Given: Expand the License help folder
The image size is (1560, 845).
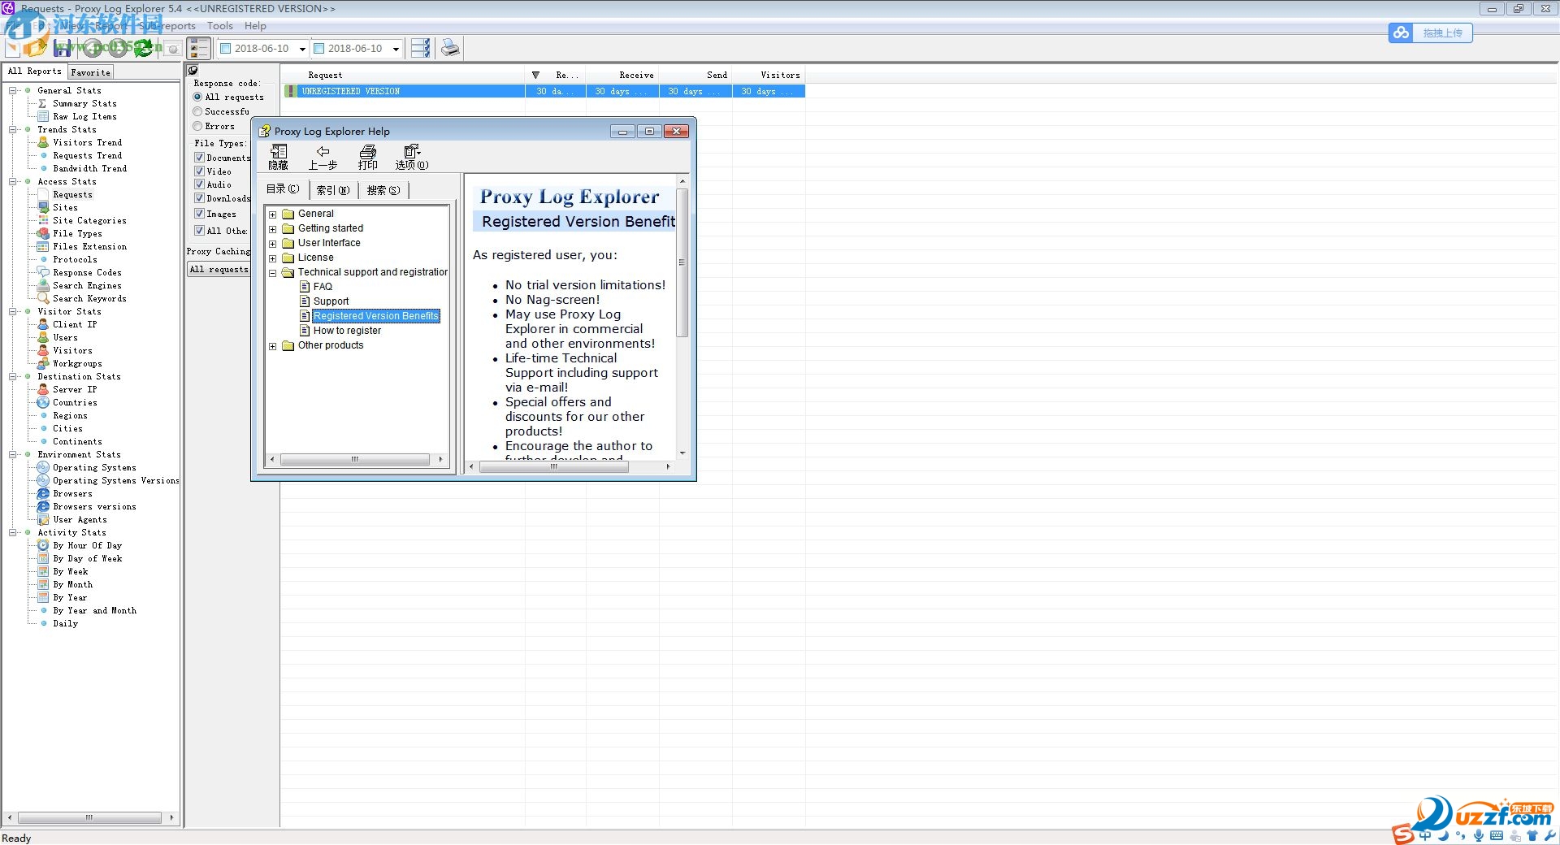Looking at the screenshot, I should point(273,258).
